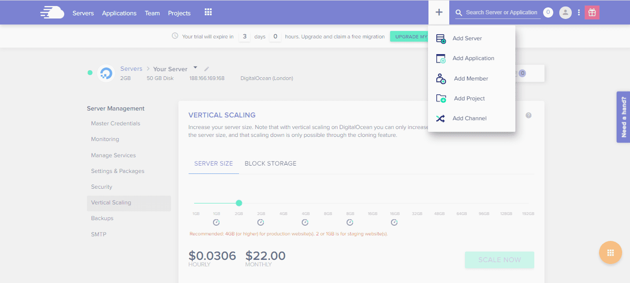
Task: Open the plus Add menu
Action: tap(438, 12)
